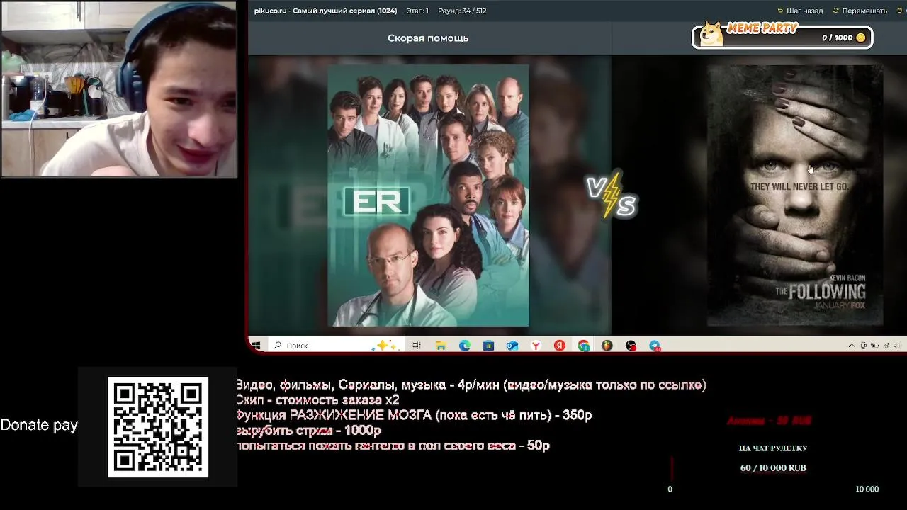The width and height of the screenshot is (907, 510).
Task: Open Outlook from the taskbar
Action: [x=512, y=346]
